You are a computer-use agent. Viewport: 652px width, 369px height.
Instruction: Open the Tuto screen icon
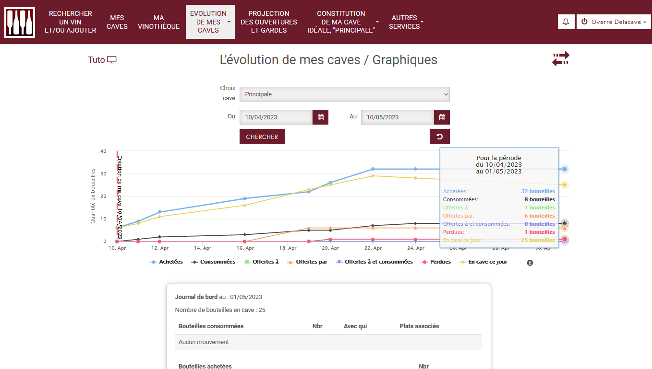[112, 60]
